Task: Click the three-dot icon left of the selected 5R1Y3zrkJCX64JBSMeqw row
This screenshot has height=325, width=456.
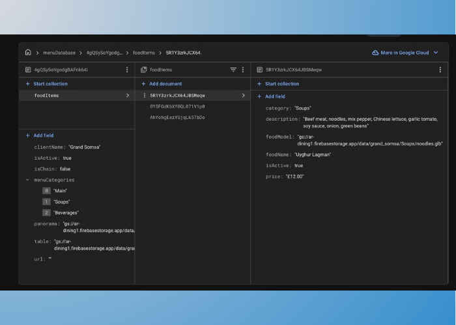Action: tap(145, 96)
